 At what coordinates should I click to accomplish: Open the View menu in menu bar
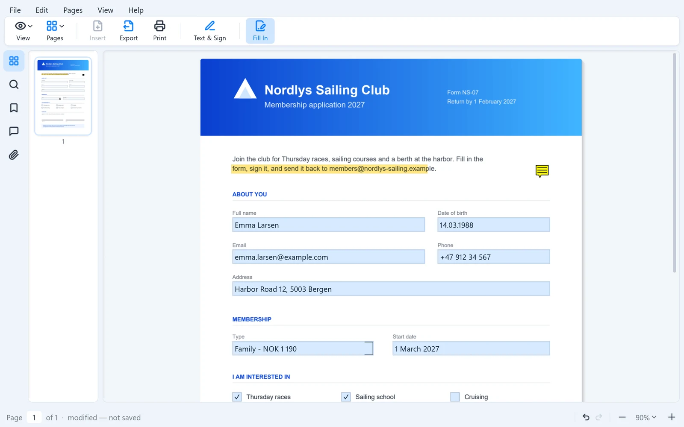click(x=105, y=10)
